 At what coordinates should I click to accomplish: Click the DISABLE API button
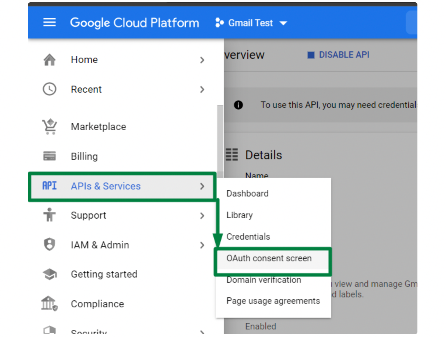tap(338, 55)
